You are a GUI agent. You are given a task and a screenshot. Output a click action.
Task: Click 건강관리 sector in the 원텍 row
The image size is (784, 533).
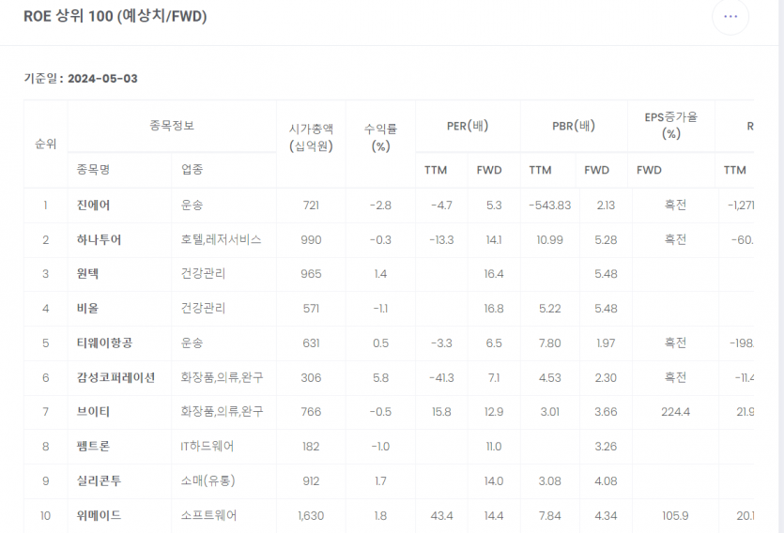[x=203, y=274]
